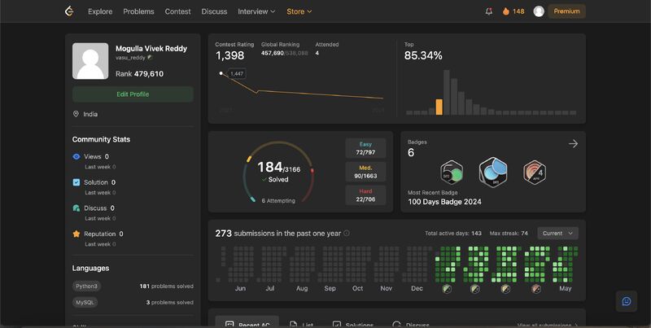Click the streak flame icon showing 148
The width and height of the screenshot is (651, 328).
[505, 11]
